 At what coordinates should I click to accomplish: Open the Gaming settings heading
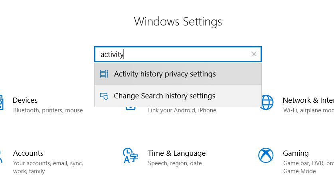[296, 153]
